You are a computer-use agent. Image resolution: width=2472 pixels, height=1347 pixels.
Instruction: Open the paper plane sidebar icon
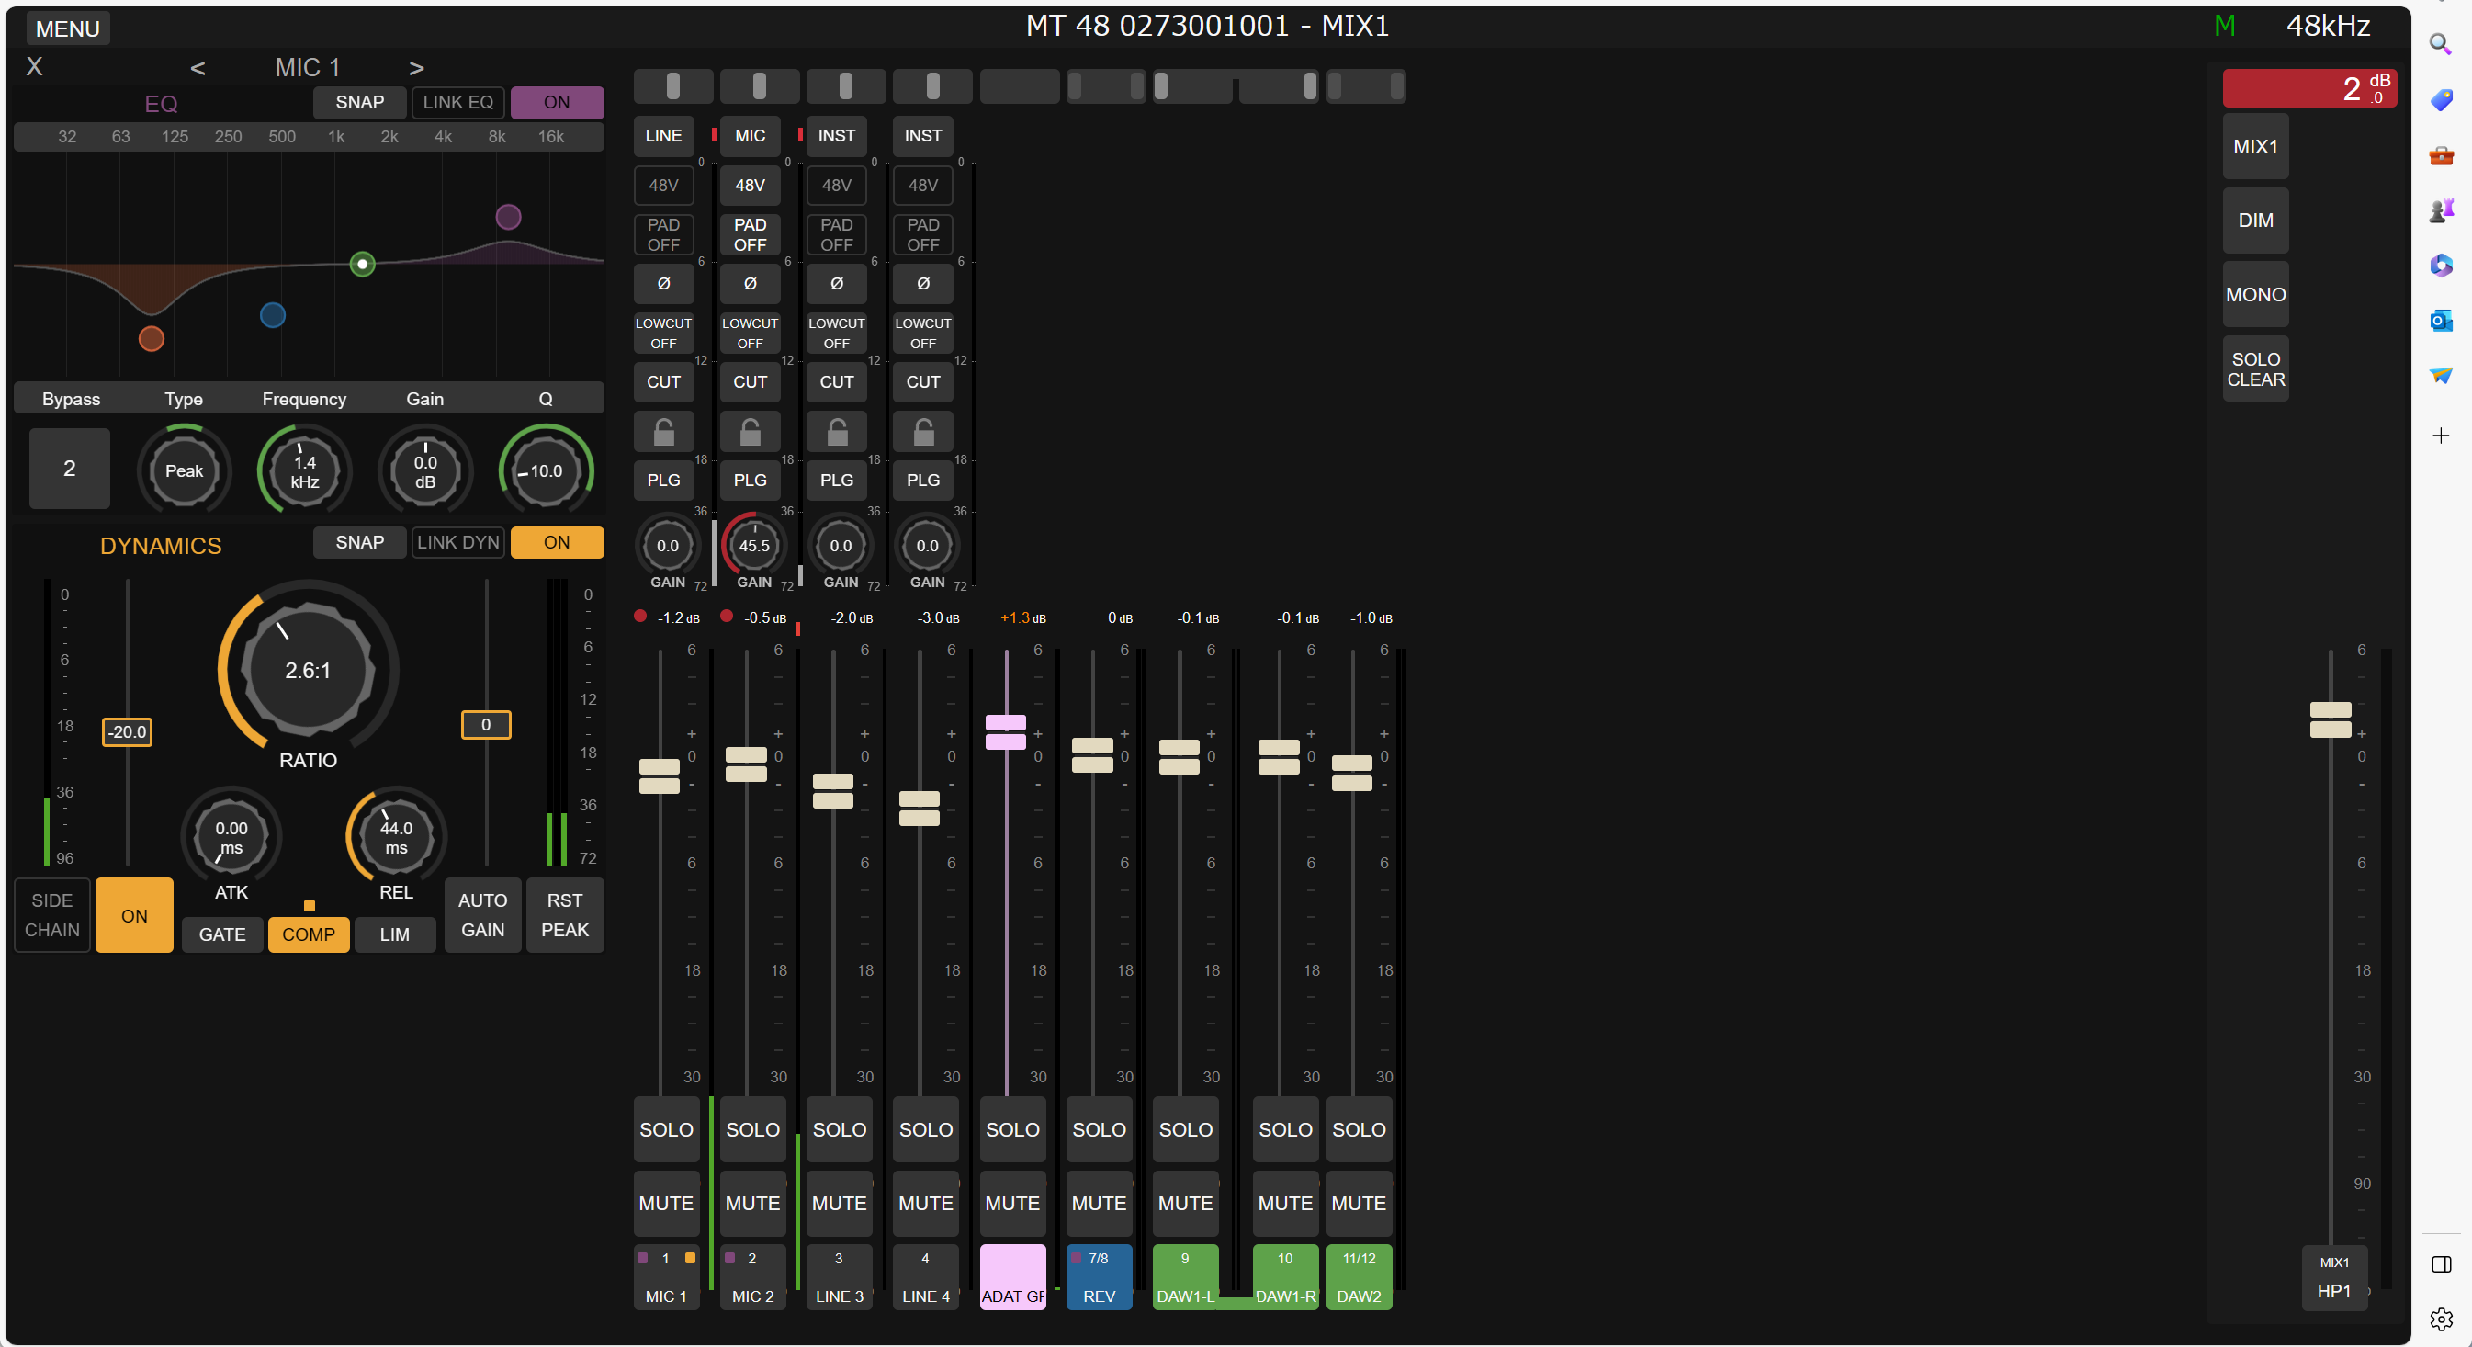(2441, 375)
